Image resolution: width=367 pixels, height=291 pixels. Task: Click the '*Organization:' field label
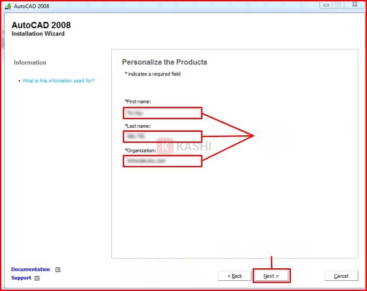click(140, 150)
